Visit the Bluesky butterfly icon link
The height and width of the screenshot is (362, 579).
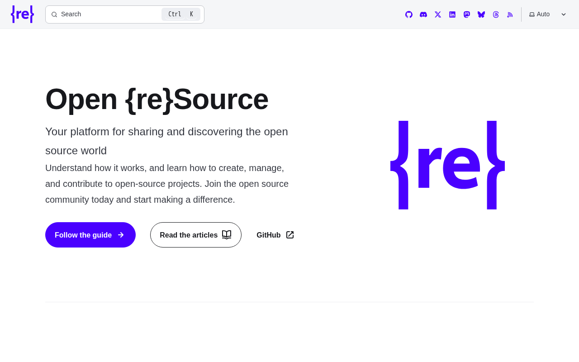(x=481, y=14)
